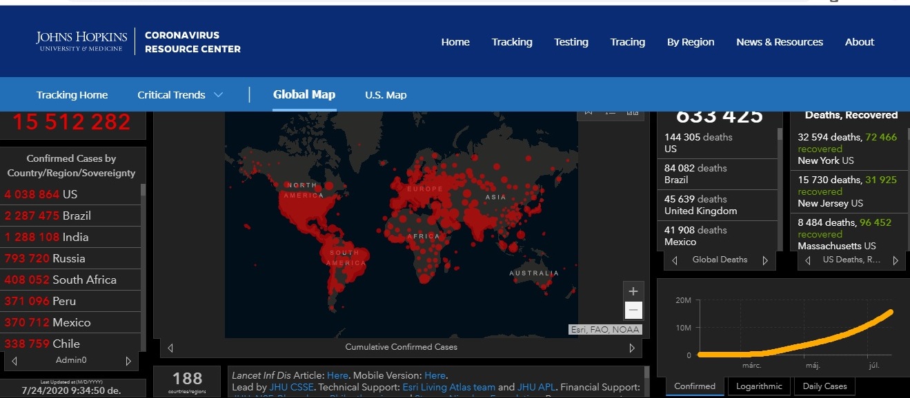Click the Coronavirus Resource Center title

(x=192, y=42)
